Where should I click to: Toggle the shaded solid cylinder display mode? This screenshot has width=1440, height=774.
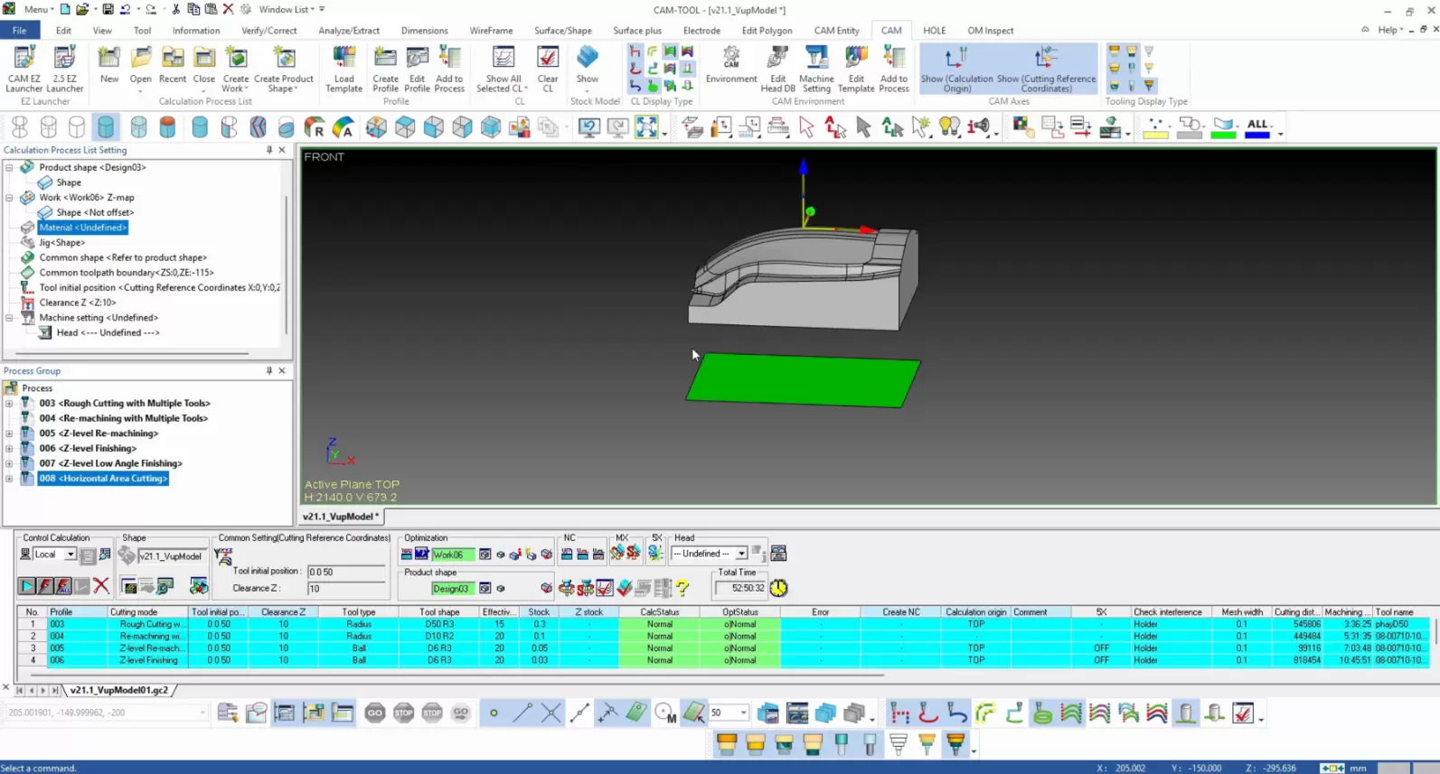[106, 127]
